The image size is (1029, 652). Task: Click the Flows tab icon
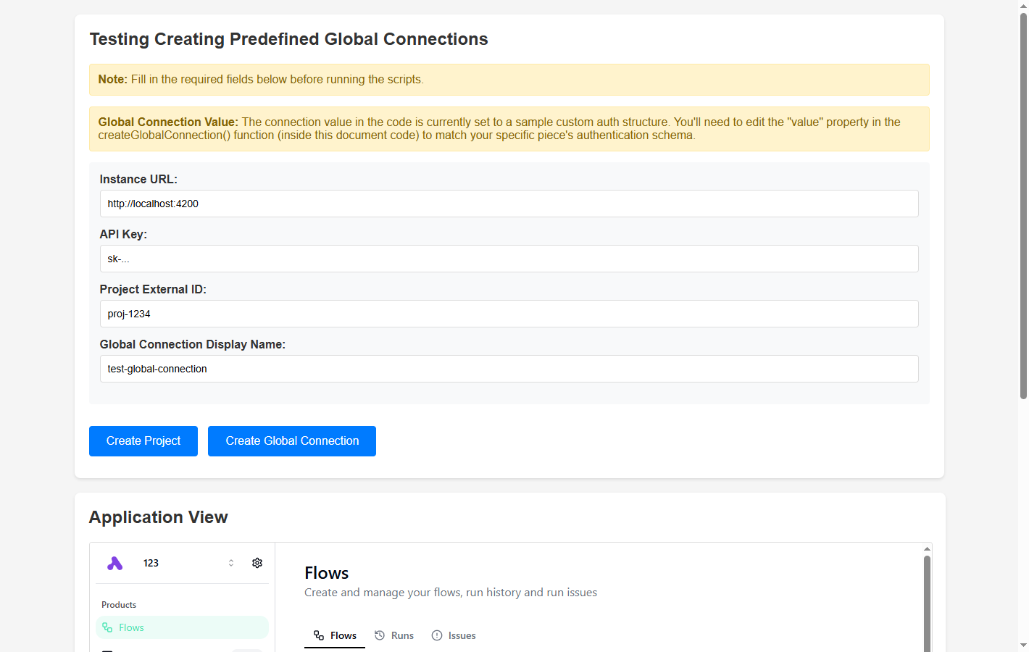(319, 635)
